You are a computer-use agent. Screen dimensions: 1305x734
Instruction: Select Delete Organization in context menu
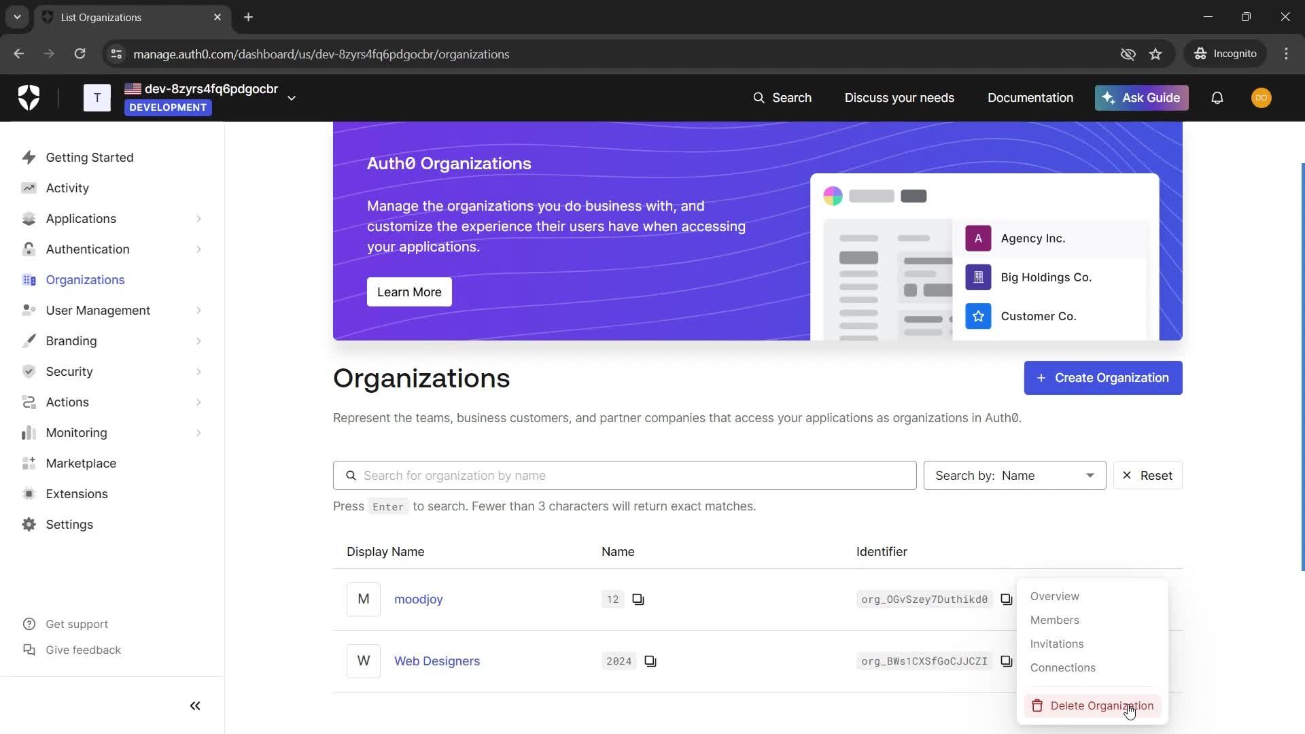pyautogui.click(x=1093, y=706)
